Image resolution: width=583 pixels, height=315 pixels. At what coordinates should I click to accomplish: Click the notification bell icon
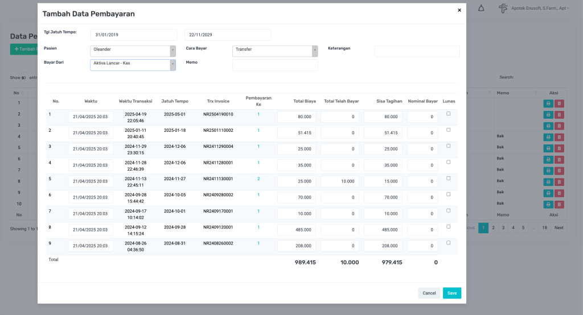point(481,8)
